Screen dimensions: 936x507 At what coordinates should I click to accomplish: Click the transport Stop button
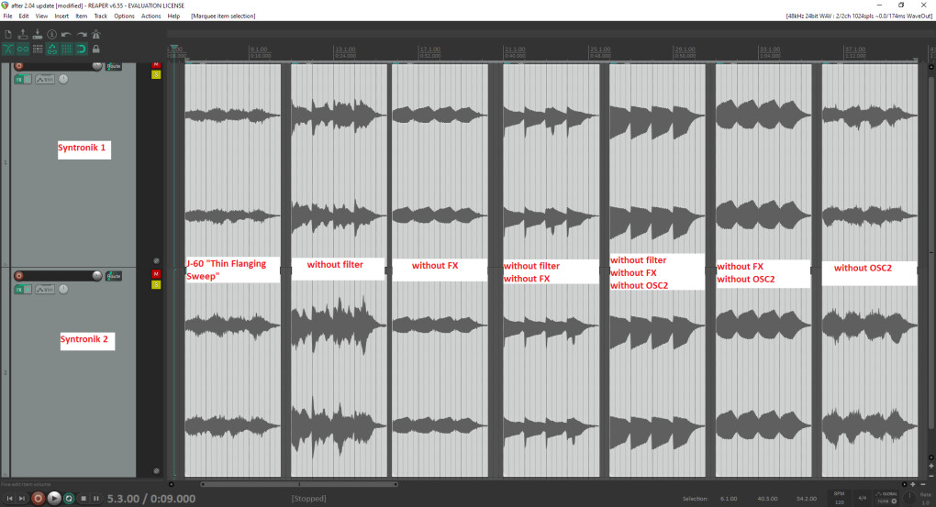[84, 498]
